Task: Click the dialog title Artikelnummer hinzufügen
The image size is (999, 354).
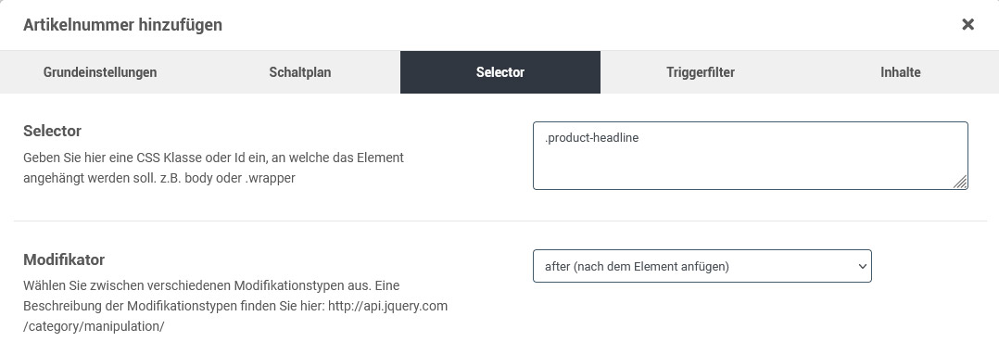Action: pyautogui.click(x=122, y=25)
